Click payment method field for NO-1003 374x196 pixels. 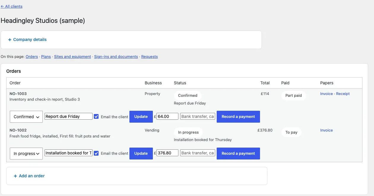click(x=198, y=116)
